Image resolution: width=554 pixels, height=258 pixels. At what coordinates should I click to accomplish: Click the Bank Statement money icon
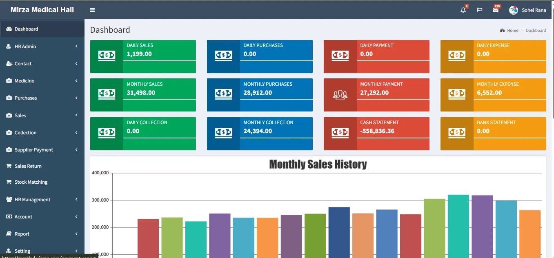click(x=457, y=133)
